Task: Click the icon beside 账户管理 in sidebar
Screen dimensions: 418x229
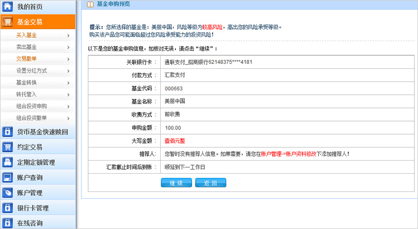Action: pyautogui.click(x=8, y=192)
